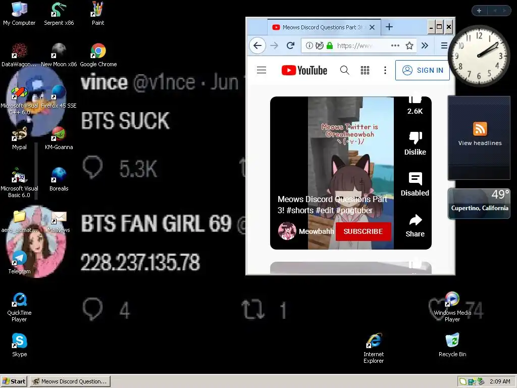Share the Meowbahh short
Screen dimensions: 517x388
pos(415,226)
